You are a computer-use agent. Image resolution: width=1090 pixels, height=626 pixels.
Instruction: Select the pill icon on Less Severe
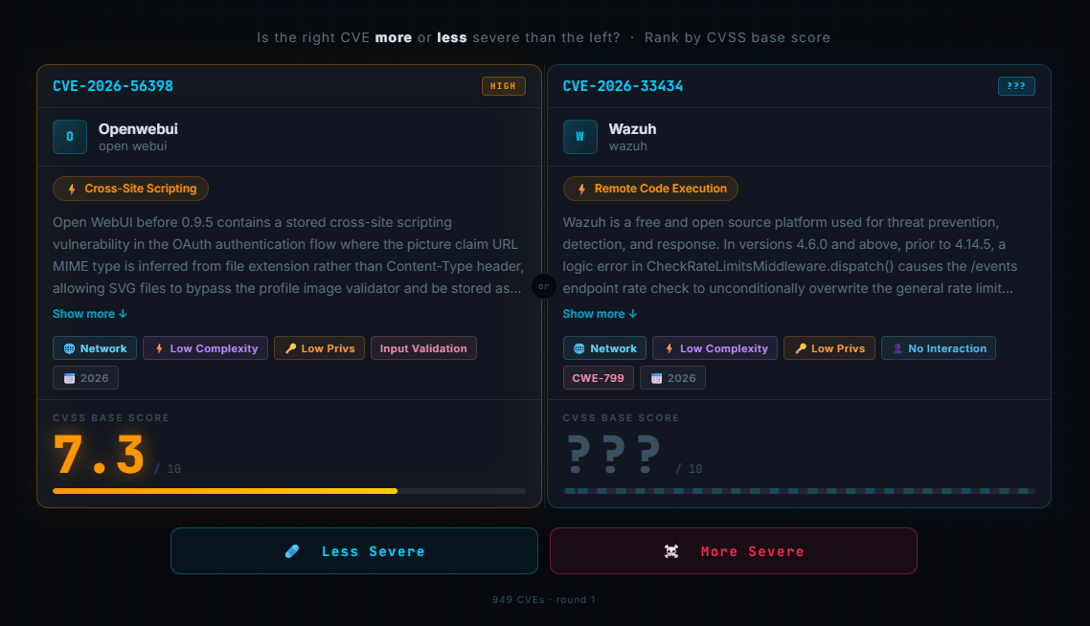292,551
